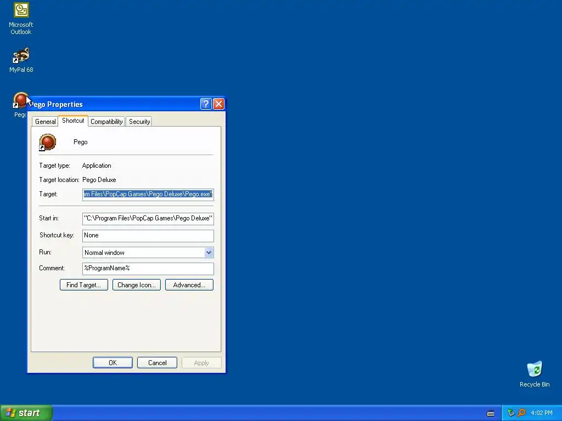Open the Compatibility tab
Screen dimensions: 562x421
click(x=106, y=122)
